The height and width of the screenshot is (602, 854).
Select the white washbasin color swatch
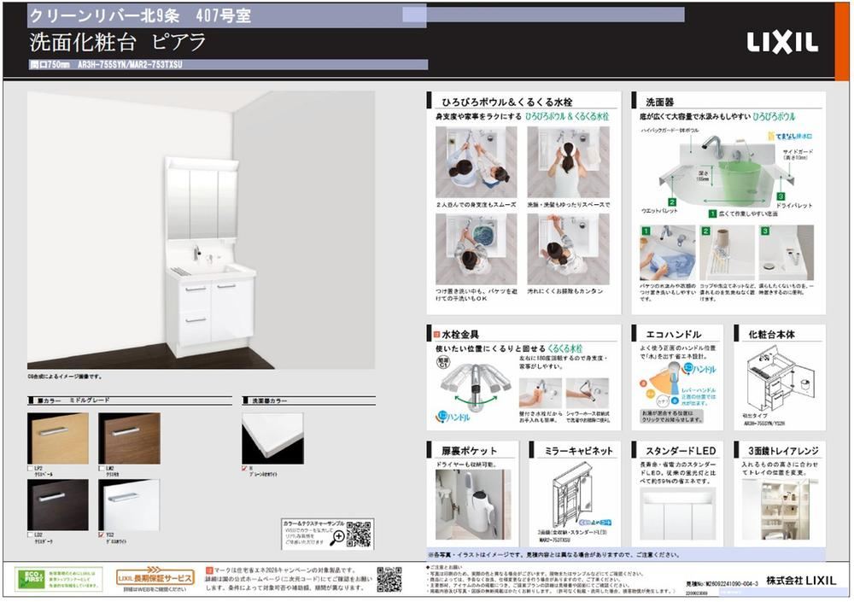(273, 439)
